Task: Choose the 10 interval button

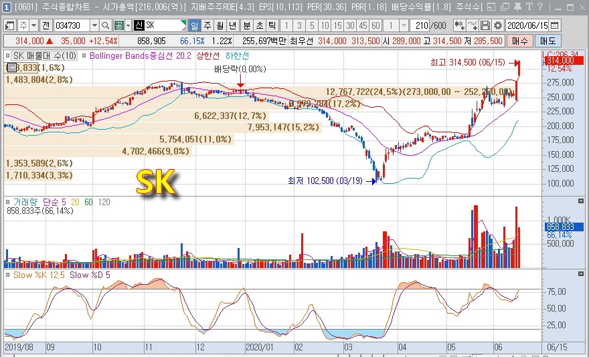Action: tap(325, 25)
